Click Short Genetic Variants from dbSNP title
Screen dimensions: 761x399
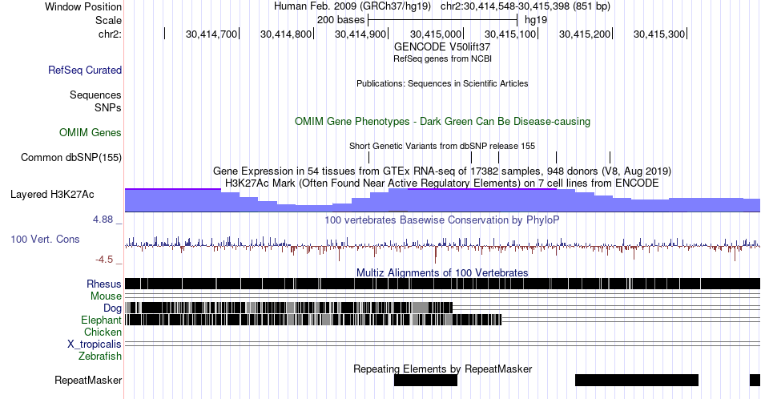click(x=442, y=146)
